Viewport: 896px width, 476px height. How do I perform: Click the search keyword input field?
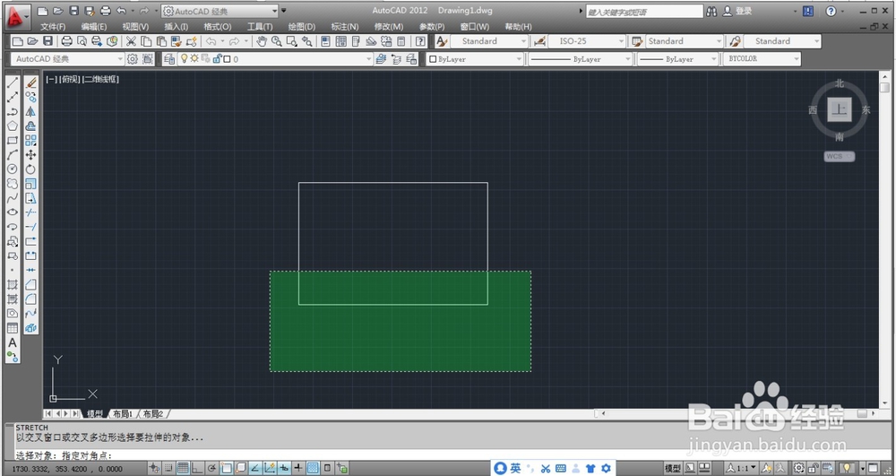pyautogui.click(x=644, y=12)
